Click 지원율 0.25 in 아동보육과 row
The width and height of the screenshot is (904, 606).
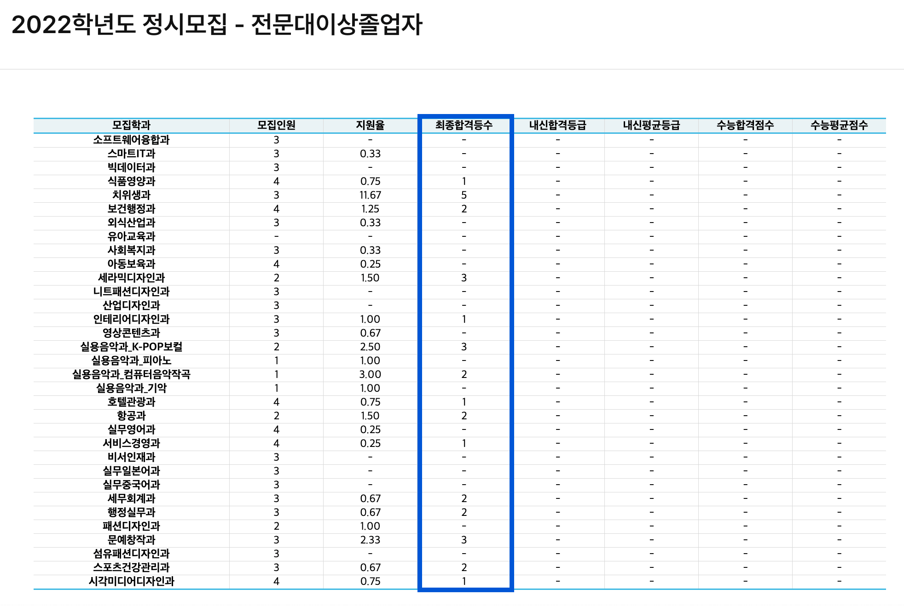tap(370, 264)
